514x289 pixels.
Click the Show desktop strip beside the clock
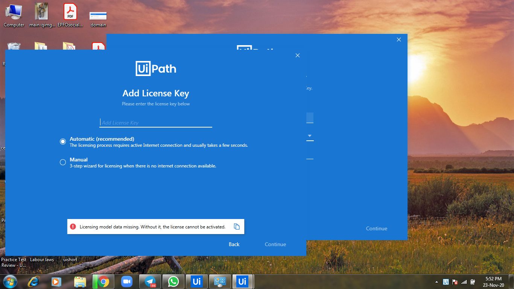point(511,281)
